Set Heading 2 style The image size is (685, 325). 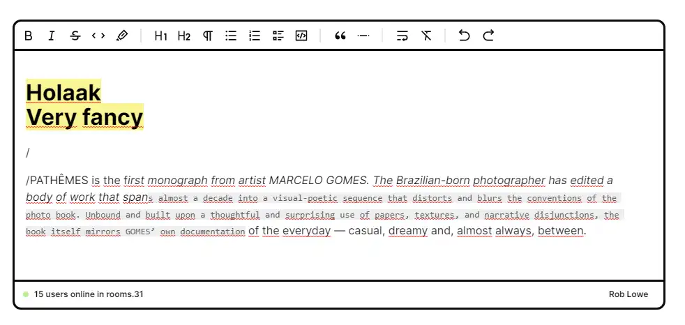coord(184,36)
